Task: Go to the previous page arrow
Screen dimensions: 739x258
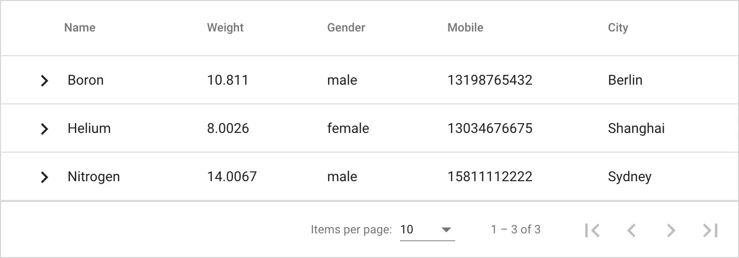Action: [632, 230]
